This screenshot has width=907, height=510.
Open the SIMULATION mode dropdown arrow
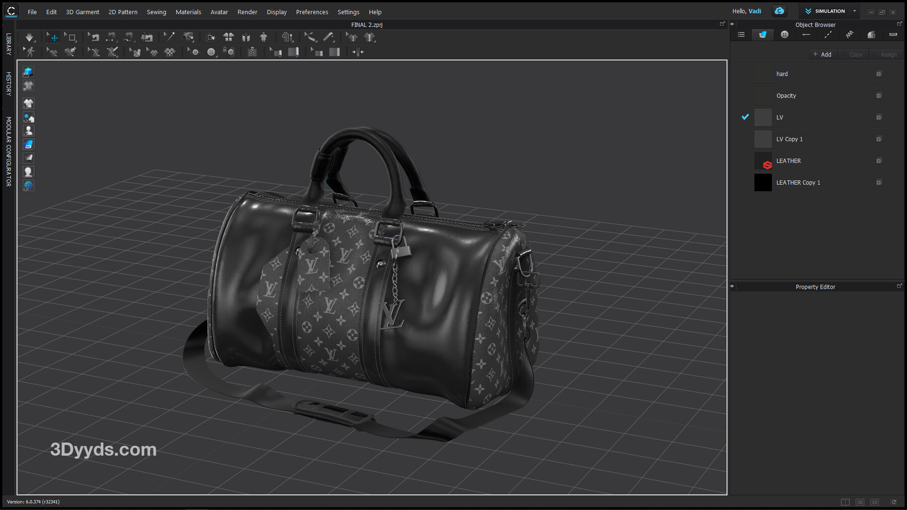pyautogui.click(x=855, y=11)
